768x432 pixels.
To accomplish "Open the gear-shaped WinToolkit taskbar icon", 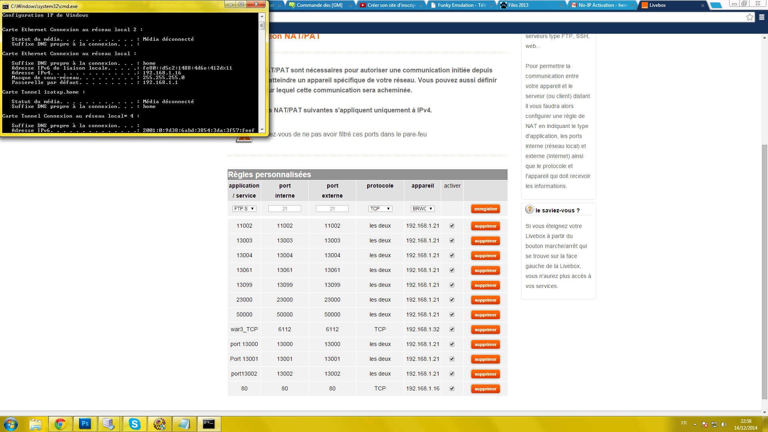I will [x=159, y=424].
